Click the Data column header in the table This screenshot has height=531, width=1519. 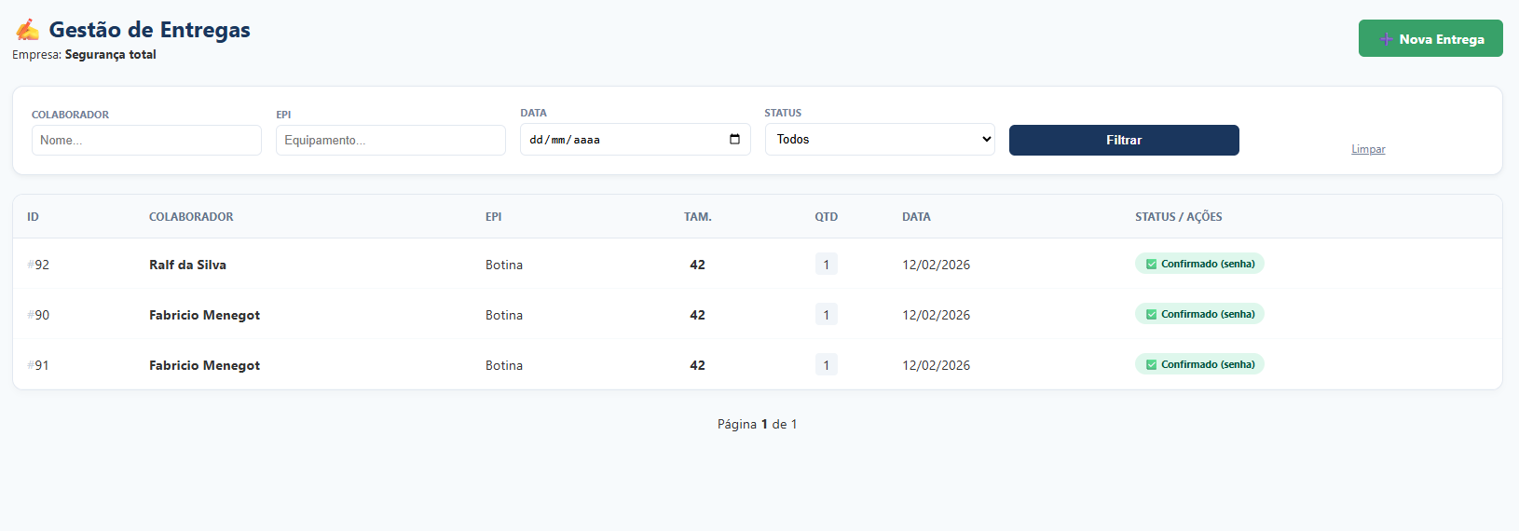click(915, 217)
